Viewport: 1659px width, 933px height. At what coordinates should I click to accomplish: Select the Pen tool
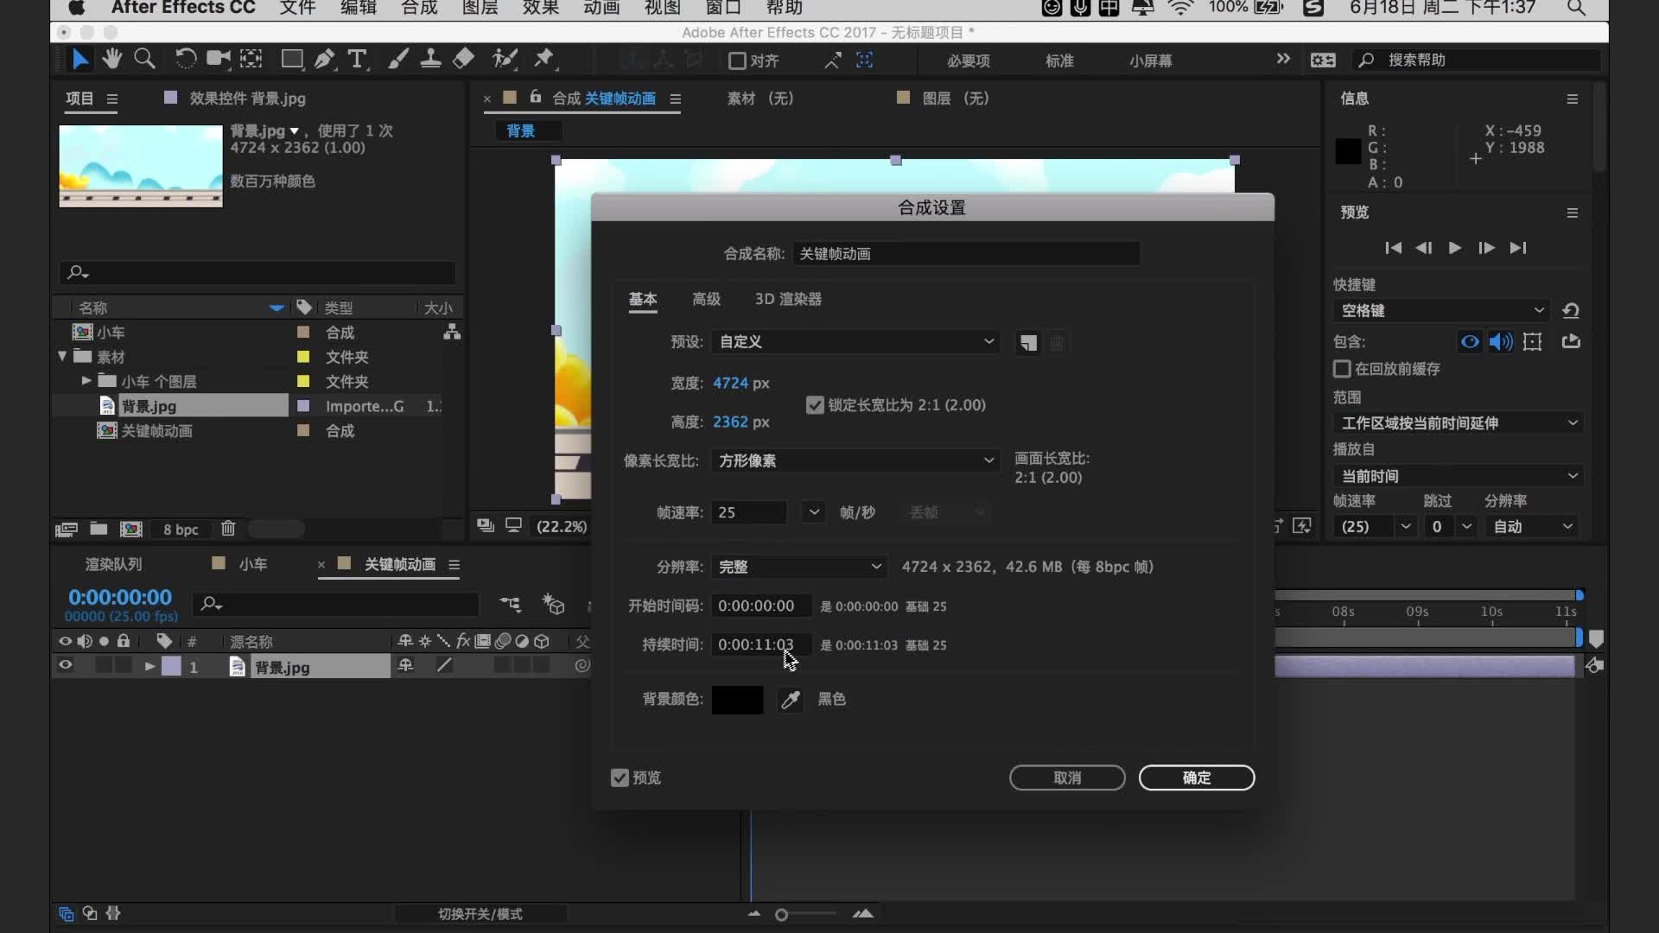[x=325, y=60]
